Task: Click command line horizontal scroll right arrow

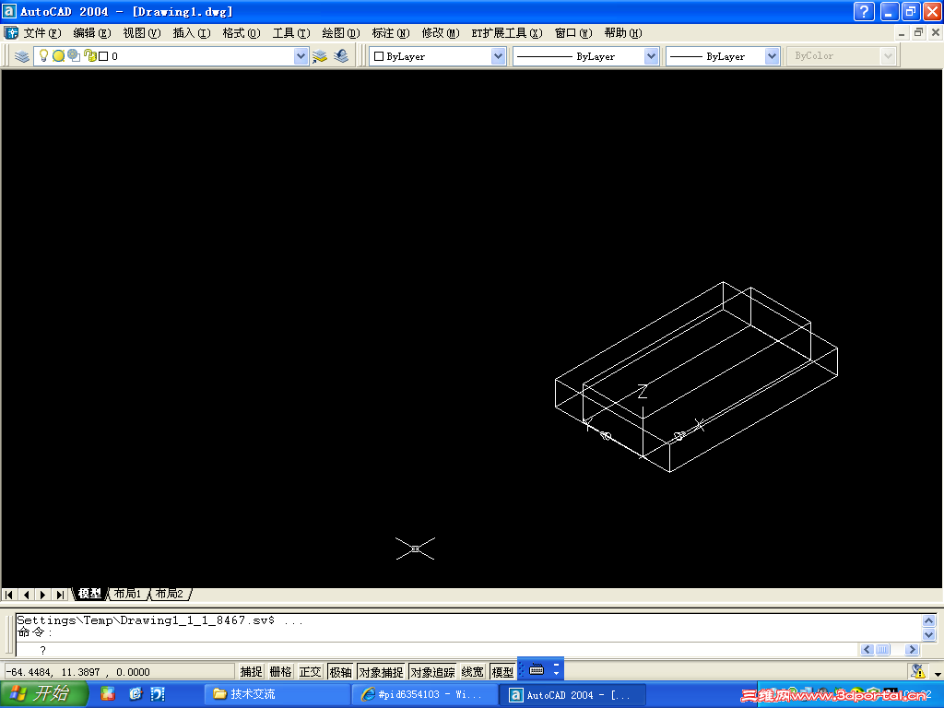Action: pos(912,650)
